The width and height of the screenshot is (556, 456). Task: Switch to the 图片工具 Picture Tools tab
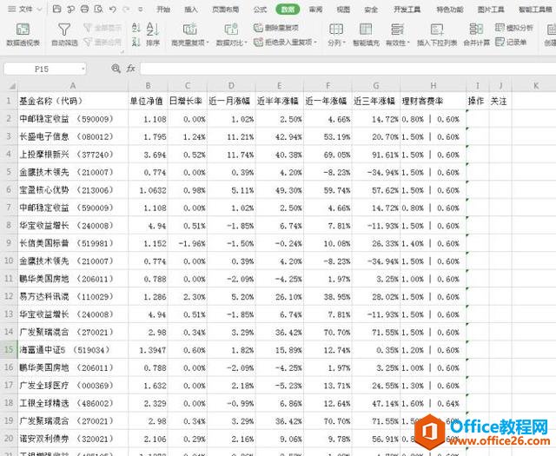[491, 10]
